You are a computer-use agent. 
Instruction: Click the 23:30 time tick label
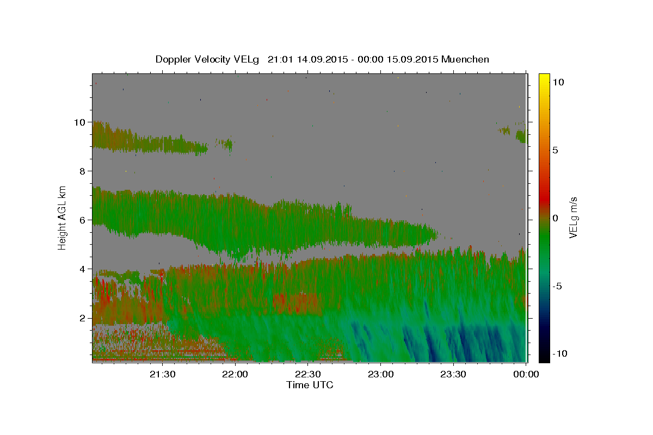tap(453, 374)
